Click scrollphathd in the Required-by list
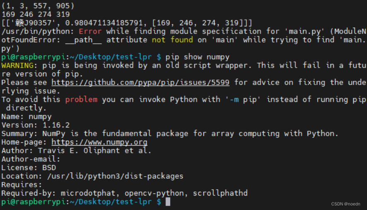This screenshot has width=367, height=210. (220, 193)
